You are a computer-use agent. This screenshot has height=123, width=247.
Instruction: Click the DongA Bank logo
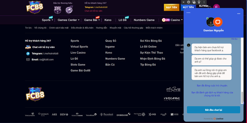click(x=43, y=114)
